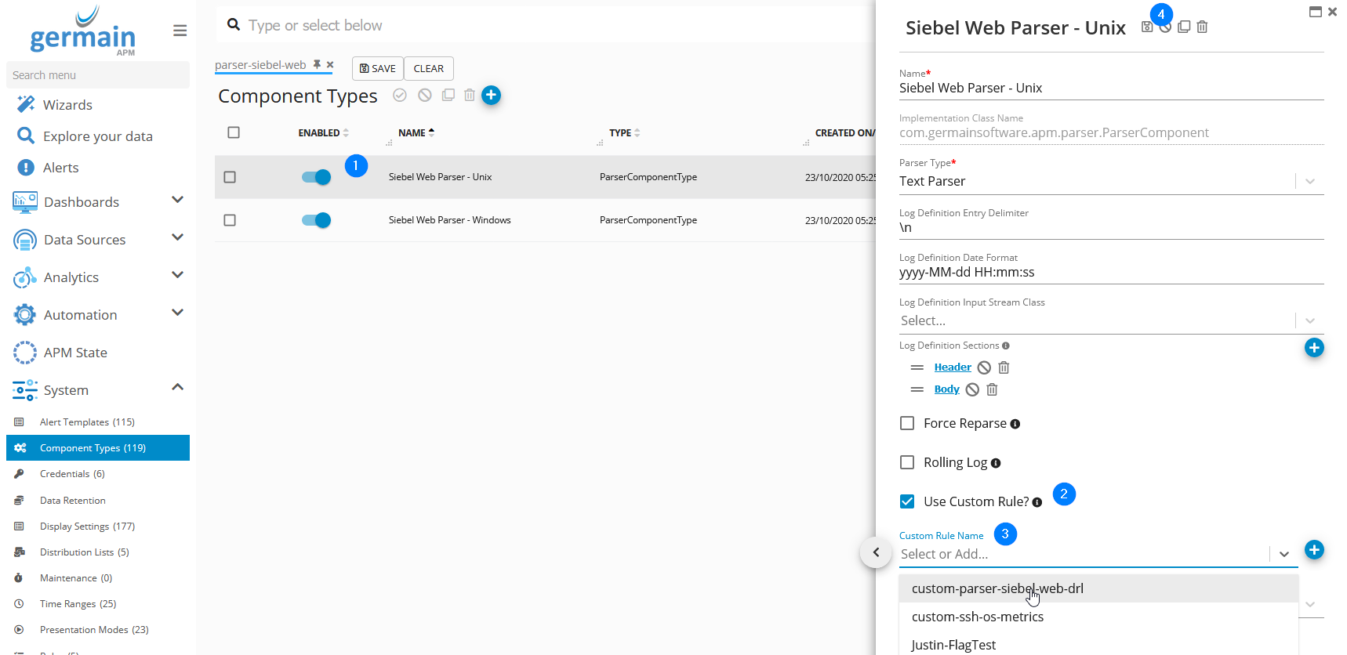Click the SAVE button
The image size is (1347, 655).
(x=377, y=69)
